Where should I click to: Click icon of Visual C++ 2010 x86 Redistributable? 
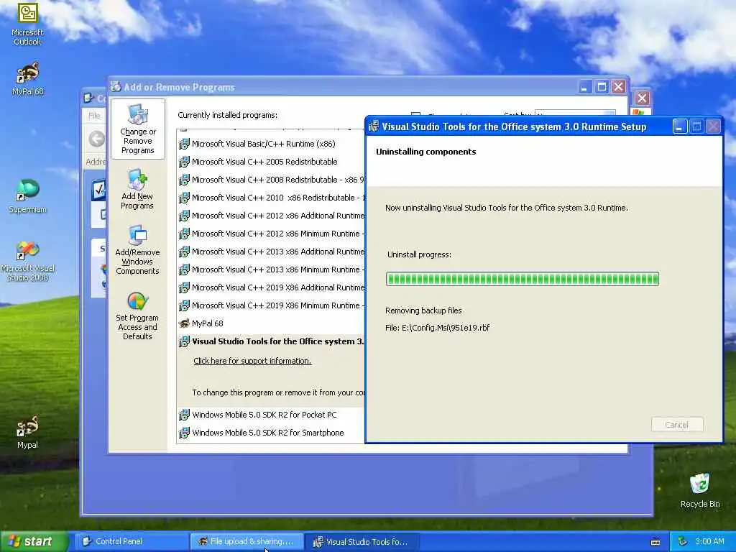(x=184, y=198)
